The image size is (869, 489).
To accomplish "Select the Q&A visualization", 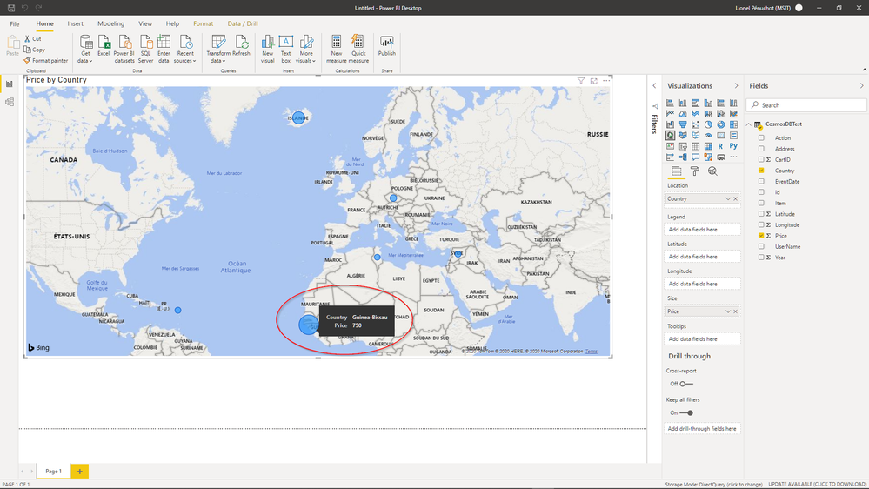I will click(x=696, y=157).
